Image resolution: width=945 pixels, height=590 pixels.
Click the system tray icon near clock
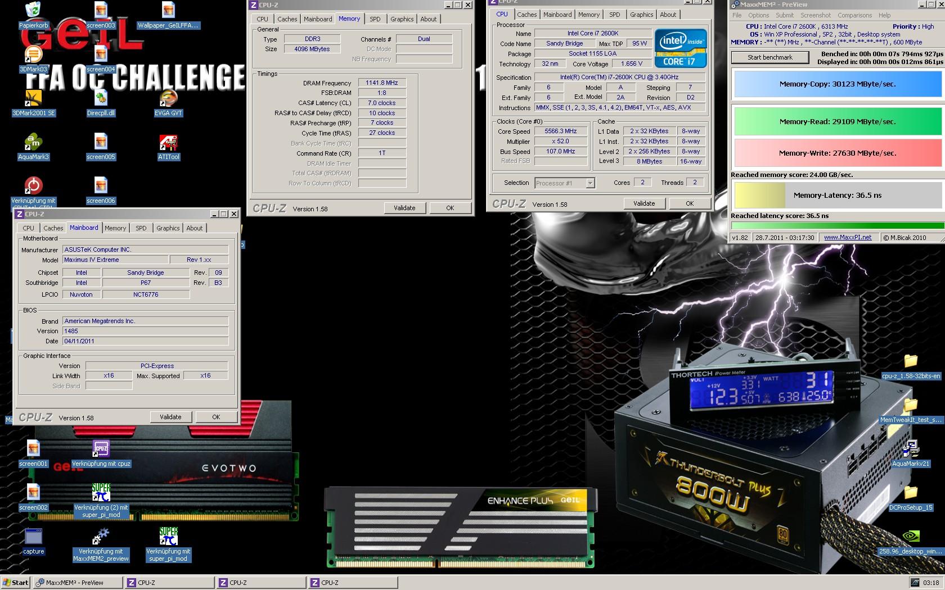(x=915, y=583)
